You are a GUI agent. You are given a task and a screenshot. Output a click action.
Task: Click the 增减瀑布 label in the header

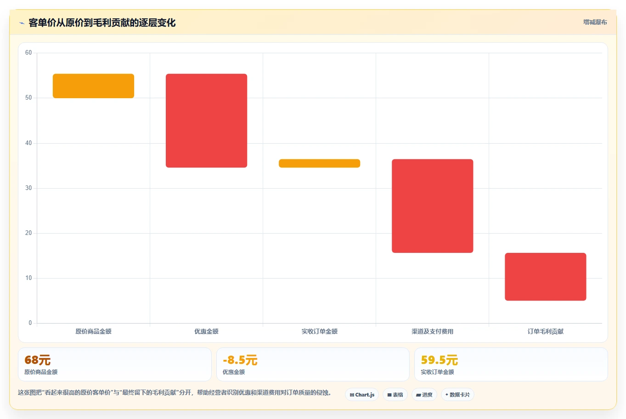click(595, 22)
